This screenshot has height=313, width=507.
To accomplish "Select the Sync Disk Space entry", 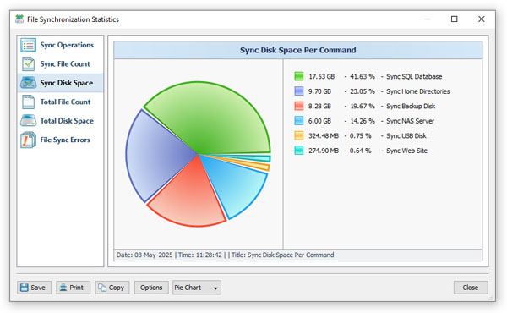I will point(61,83).
